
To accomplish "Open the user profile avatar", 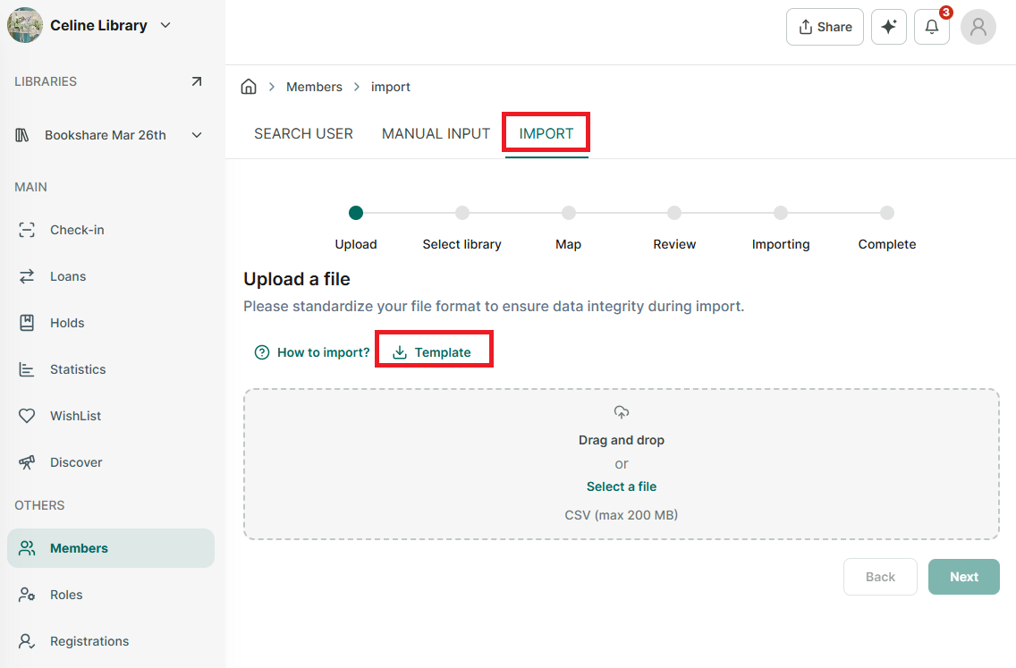I will coord(978,27).
